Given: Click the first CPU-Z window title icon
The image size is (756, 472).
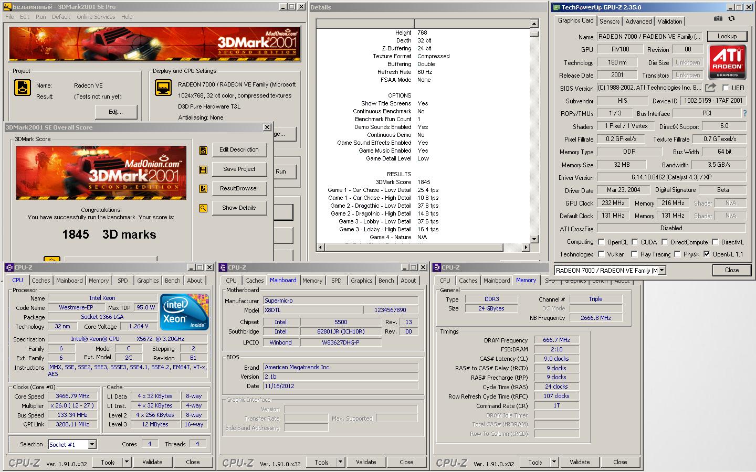Looking at the screenshot, I should 9,267.
